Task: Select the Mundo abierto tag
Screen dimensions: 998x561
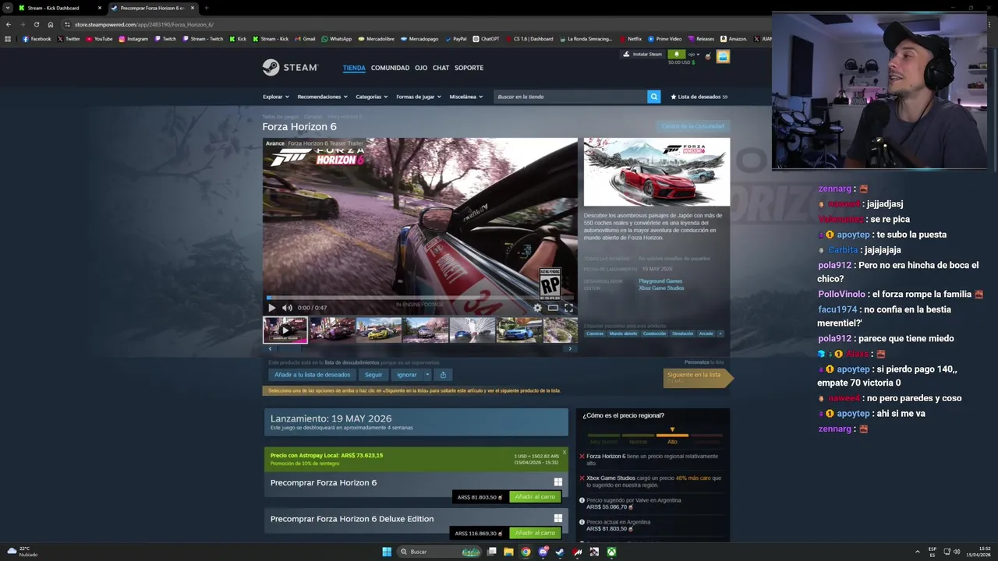Action: coord(623,333)
